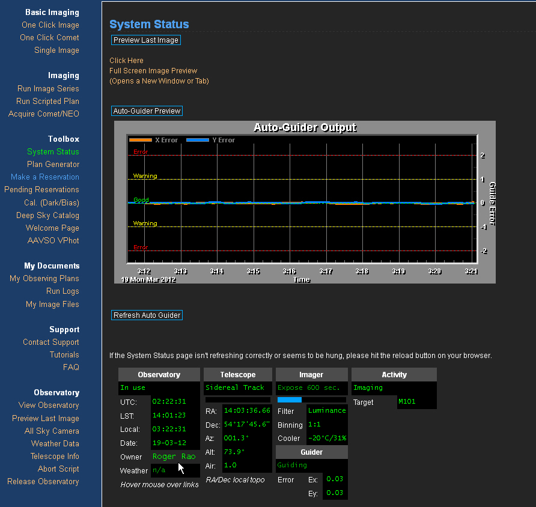Click the owner name Roger Rao

174,457
